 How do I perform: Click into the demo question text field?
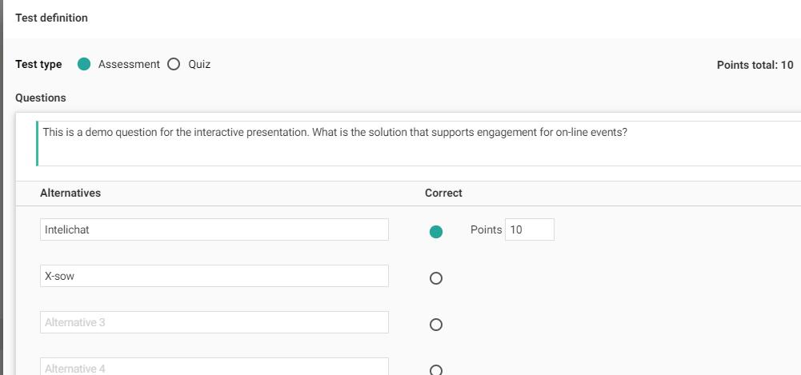point(416,142)
